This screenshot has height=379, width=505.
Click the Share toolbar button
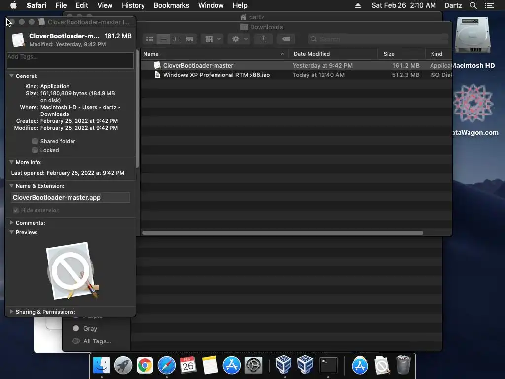263,39
